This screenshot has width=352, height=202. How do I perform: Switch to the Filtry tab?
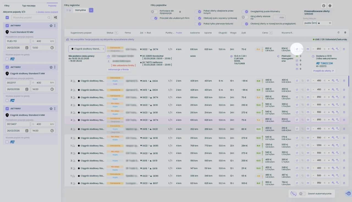coord(7,5)
